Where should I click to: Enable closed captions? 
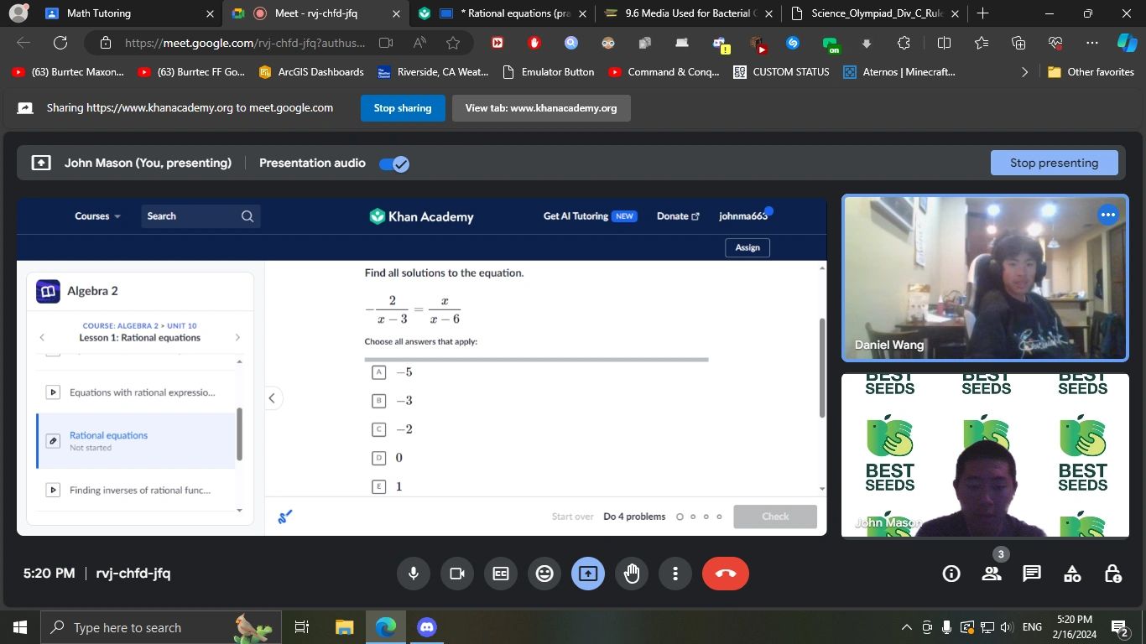click(x=500, y=573)
